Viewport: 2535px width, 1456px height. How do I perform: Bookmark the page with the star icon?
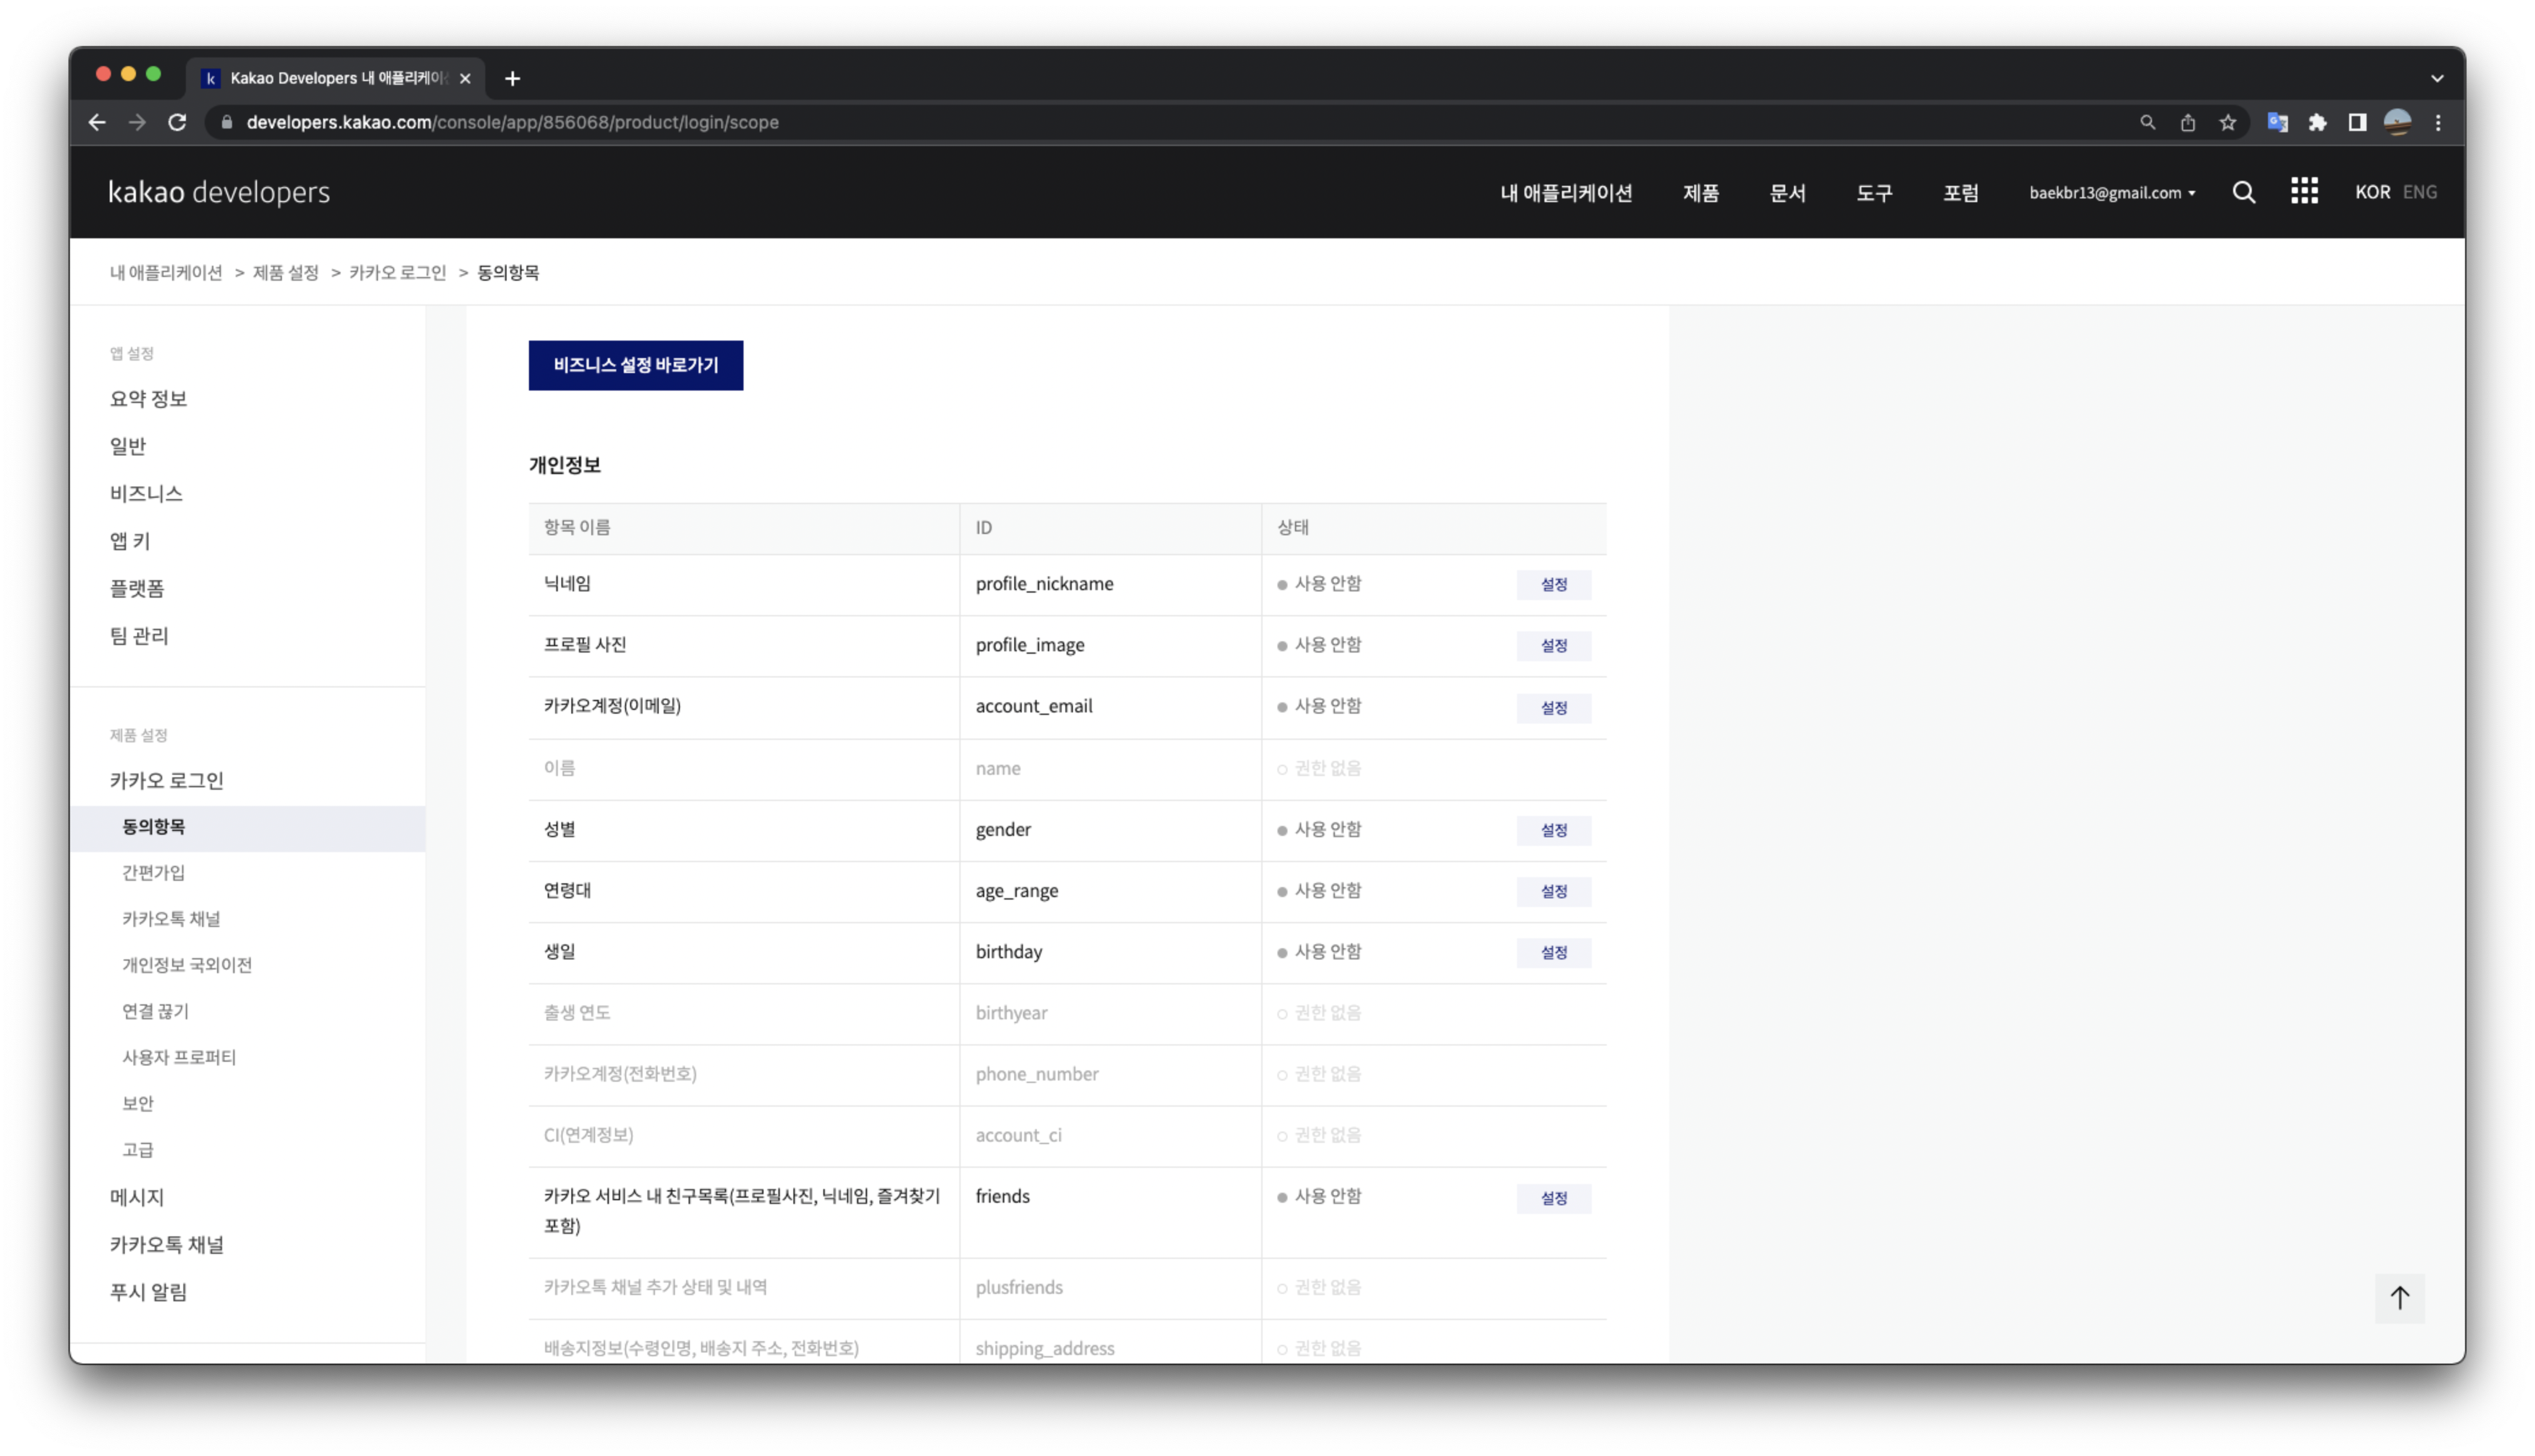[x=2227, y=122]
